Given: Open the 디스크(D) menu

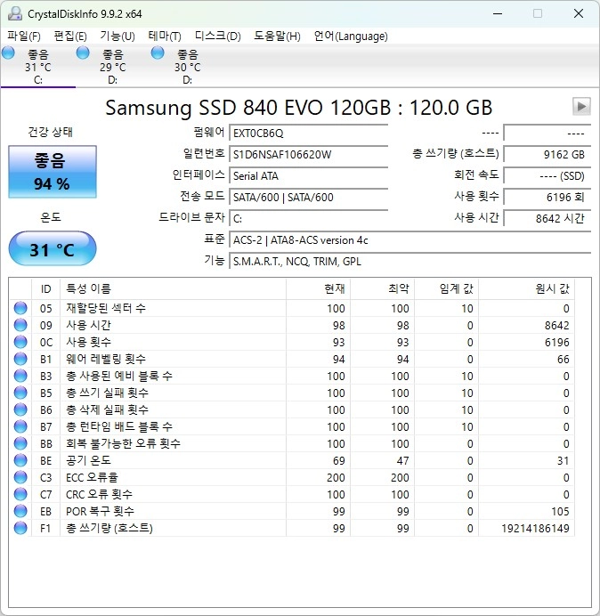Looking at the screenshot, I should point(218,36).
